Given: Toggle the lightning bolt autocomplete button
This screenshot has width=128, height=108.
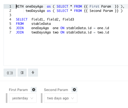Looking at the screenshot, I should click(x=33, y=73).
